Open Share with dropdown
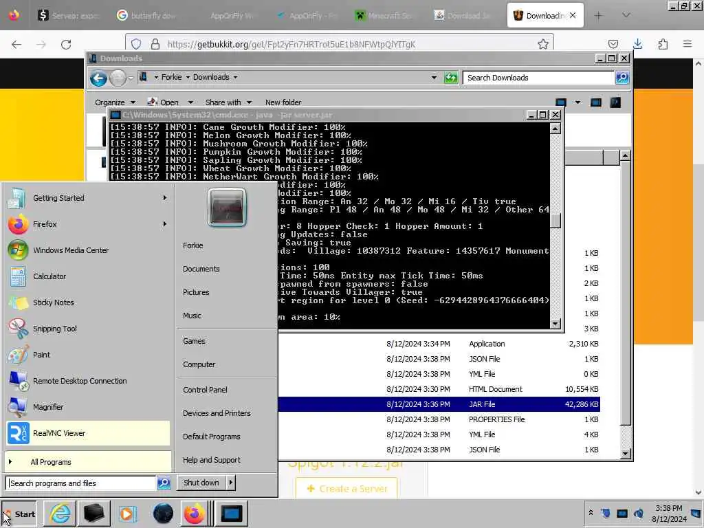The height and width of the screenshot is (528, 704). point(228,102)
